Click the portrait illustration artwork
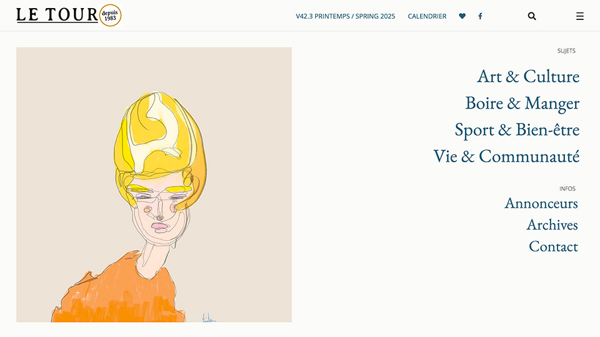 click(x=154, y=185)
